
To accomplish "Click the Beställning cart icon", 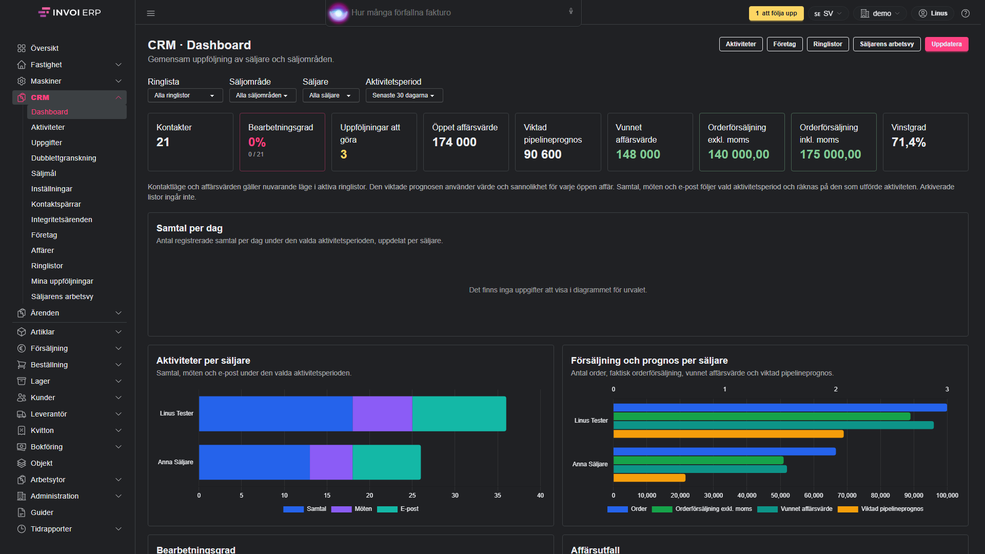I will click(22, 365).
